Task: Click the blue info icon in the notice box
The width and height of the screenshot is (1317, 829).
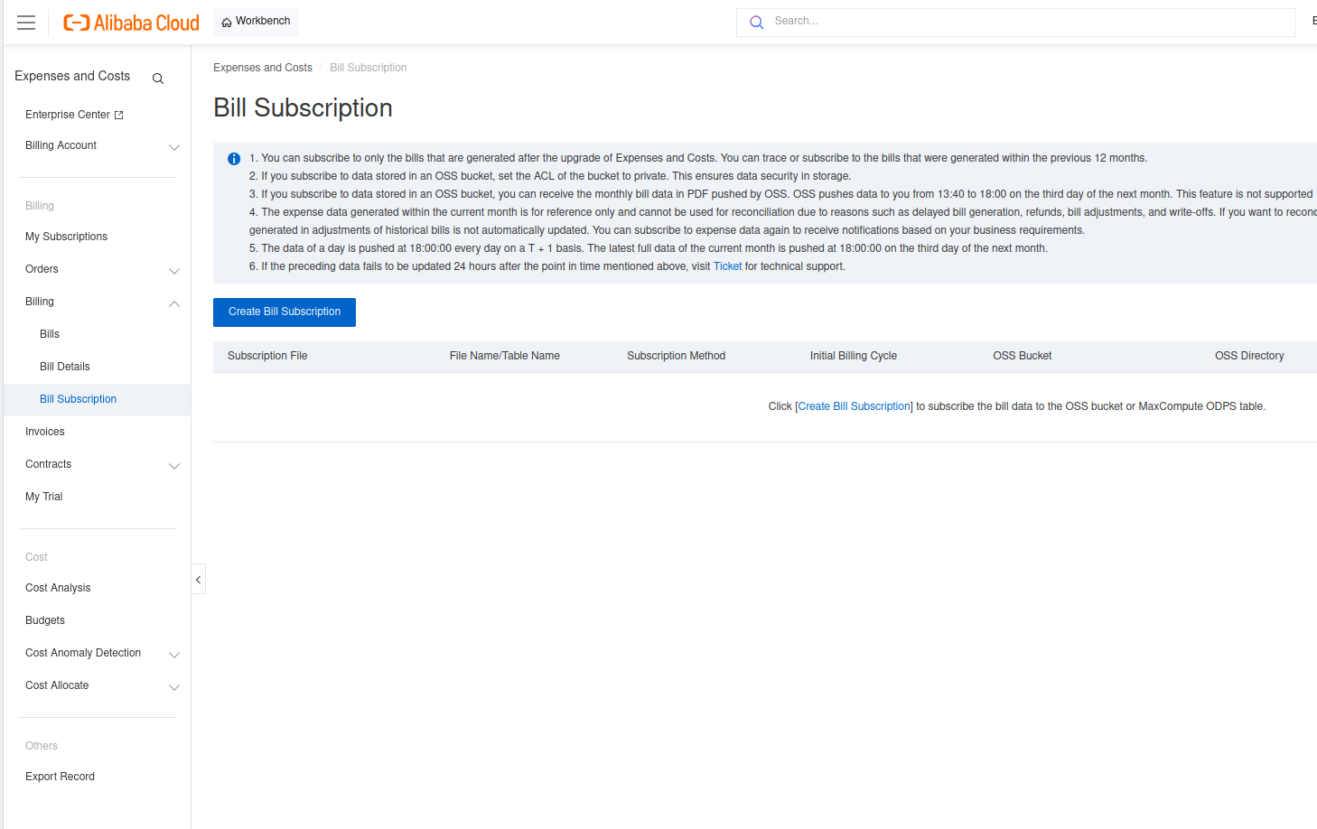Action: coord(234,159)
